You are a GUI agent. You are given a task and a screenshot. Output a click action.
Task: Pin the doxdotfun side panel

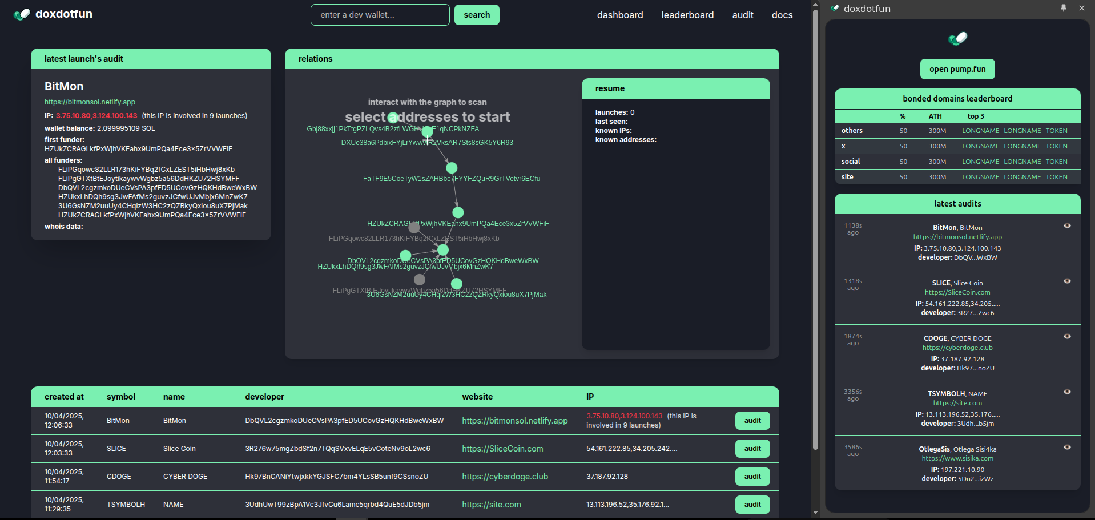pyautogui.click(x=1064, y=8)
